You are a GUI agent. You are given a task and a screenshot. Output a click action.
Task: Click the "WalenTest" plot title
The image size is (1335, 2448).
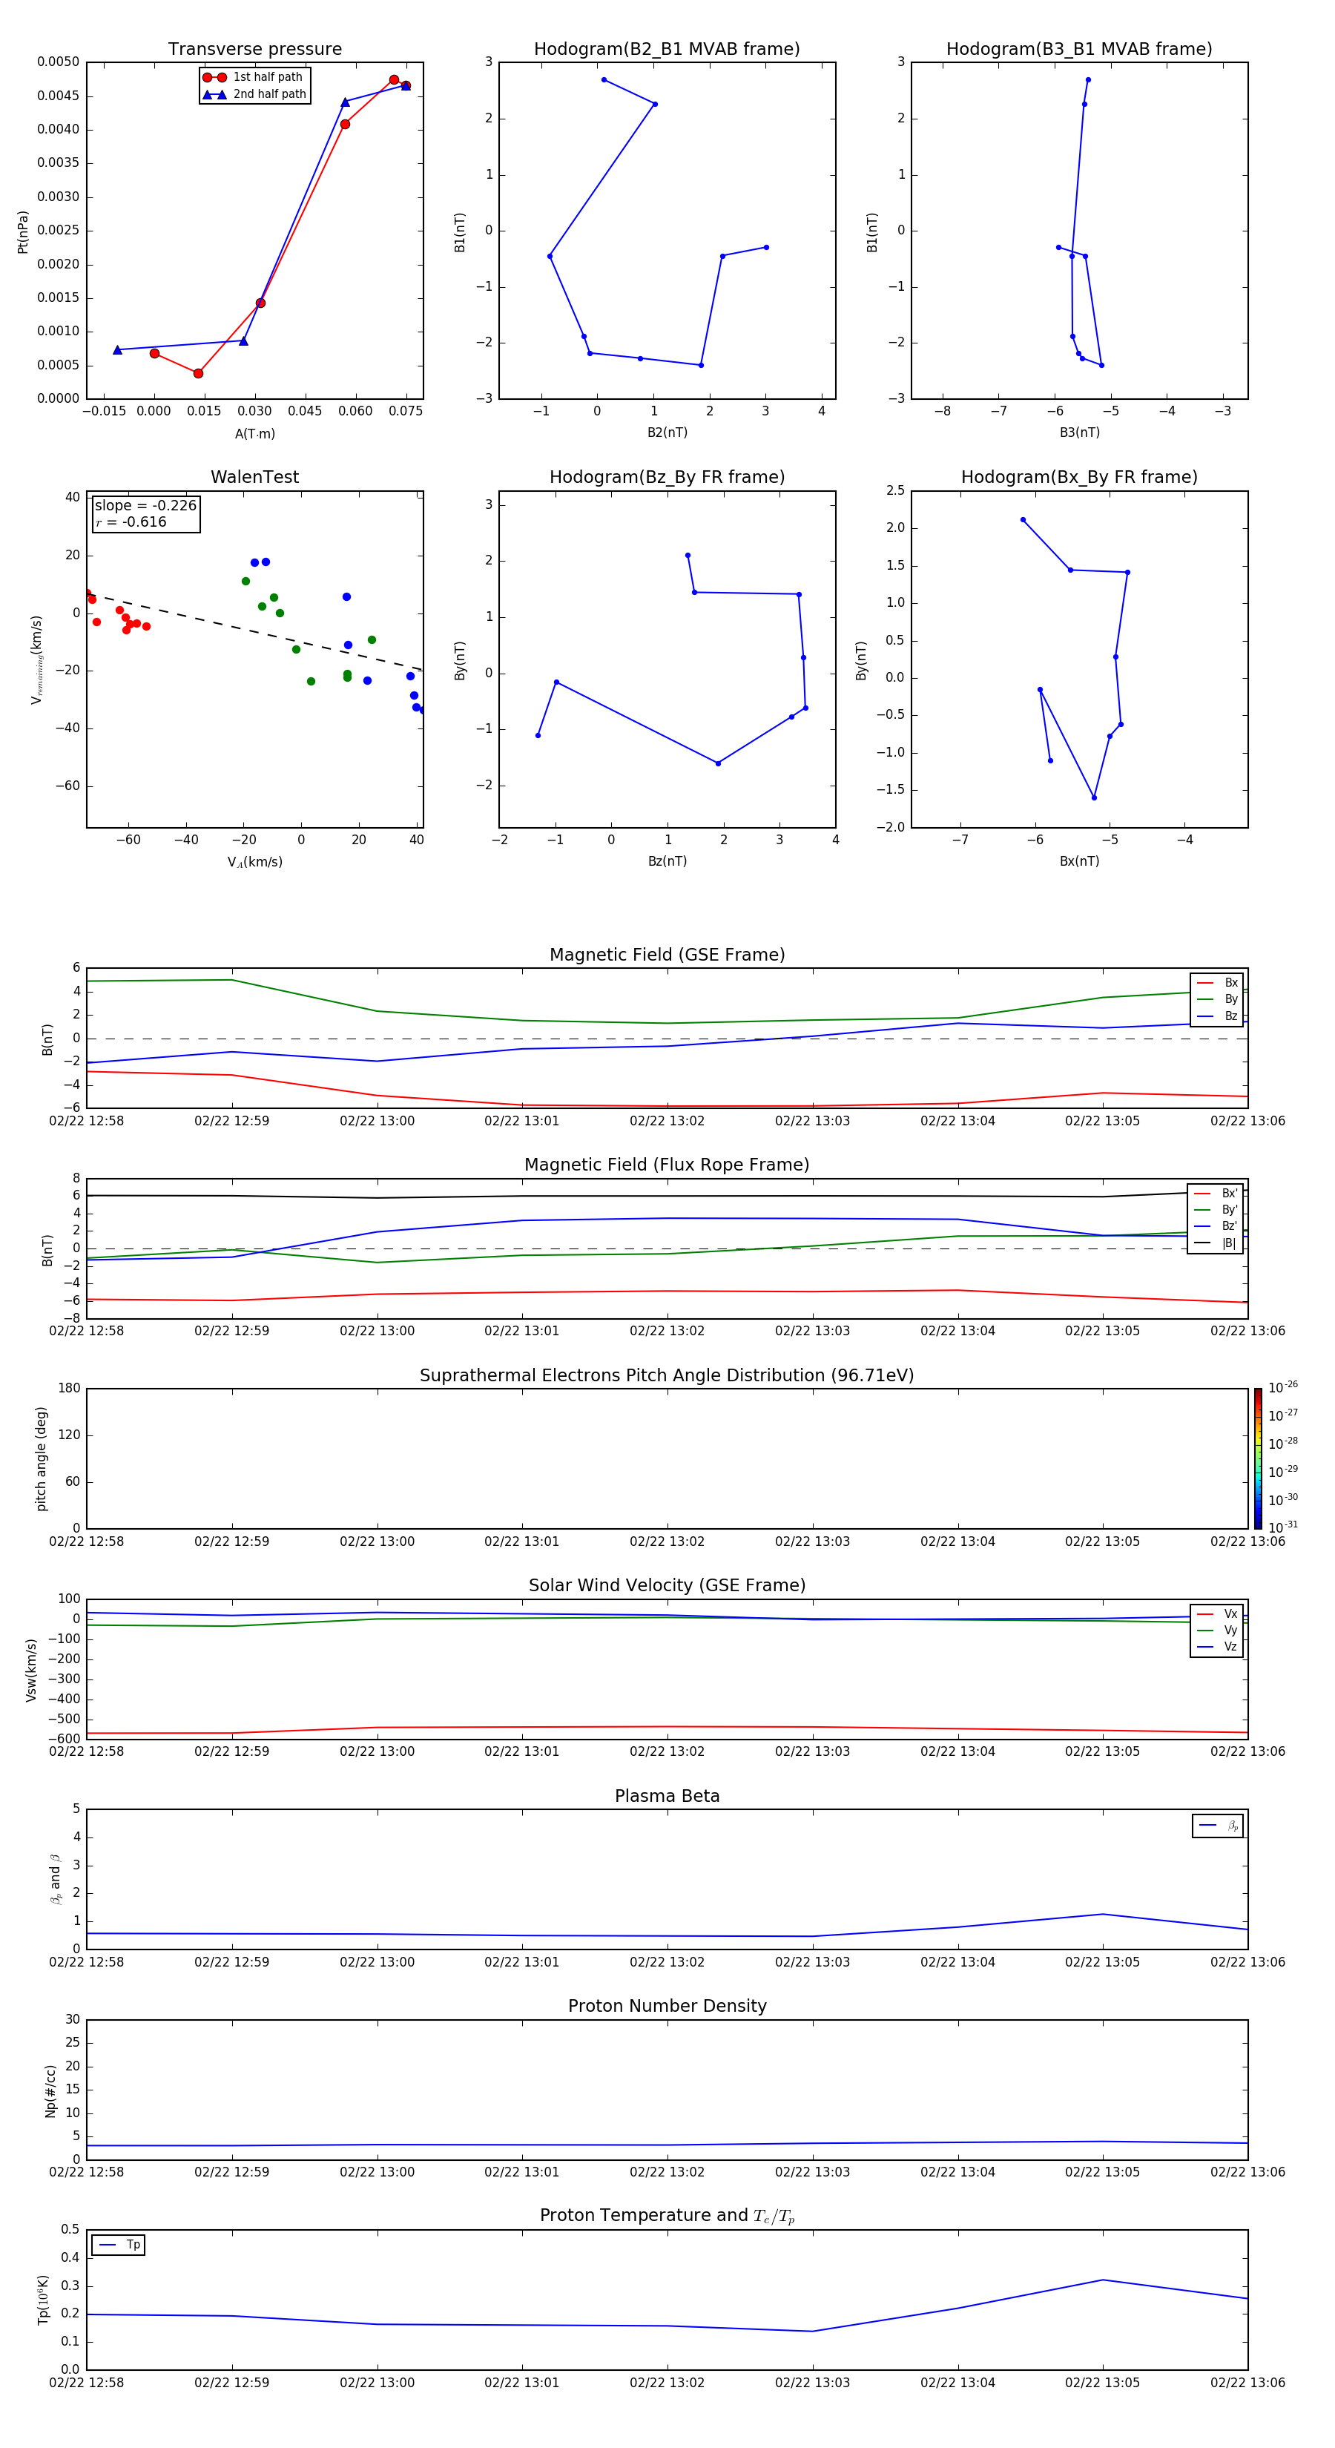[254, 477]
